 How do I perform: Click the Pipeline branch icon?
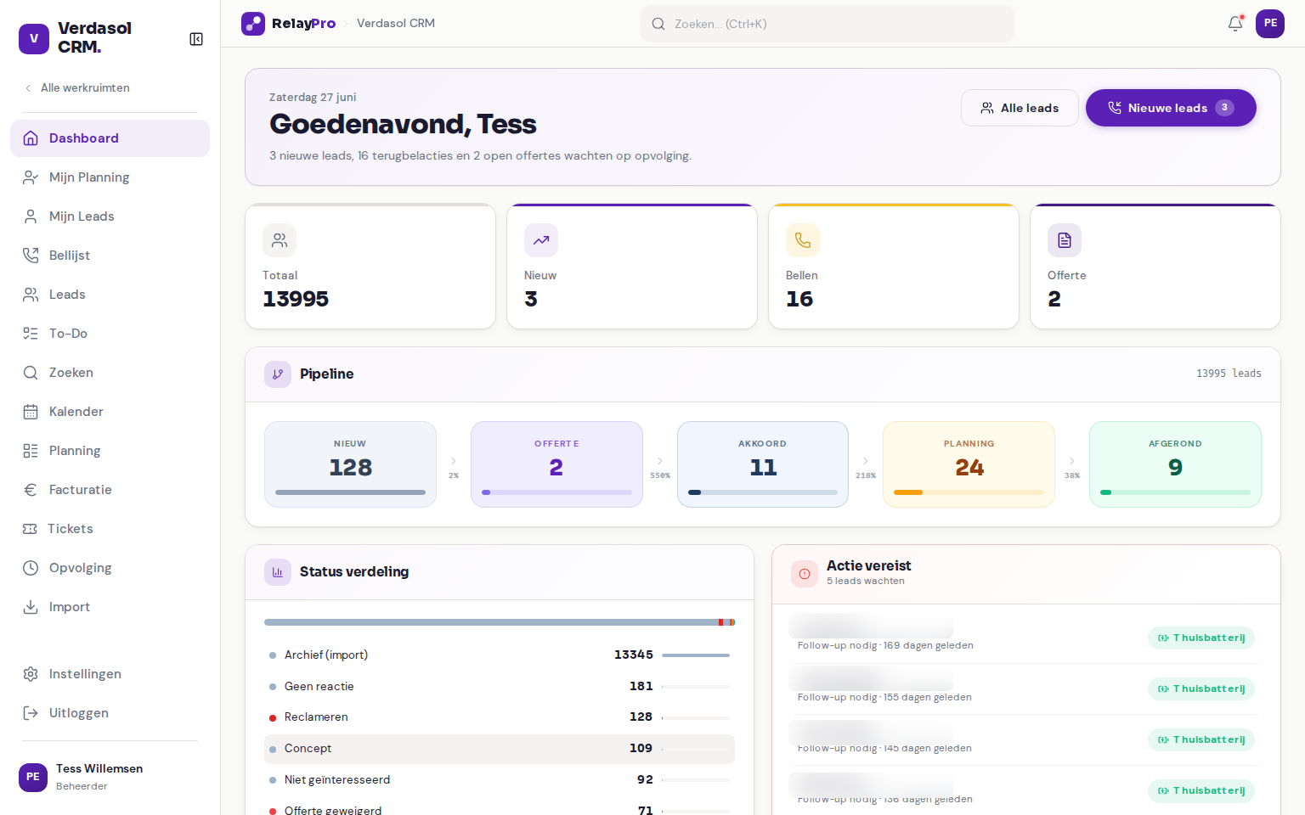(278, 374)
